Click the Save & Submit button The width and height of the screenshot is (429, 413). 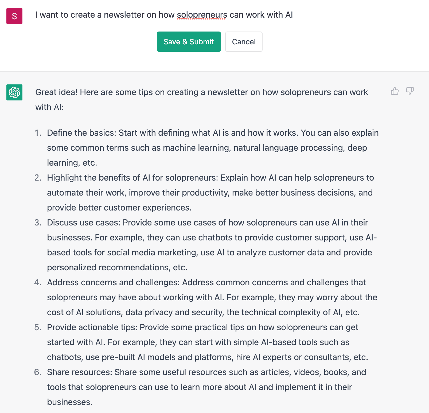189,42
